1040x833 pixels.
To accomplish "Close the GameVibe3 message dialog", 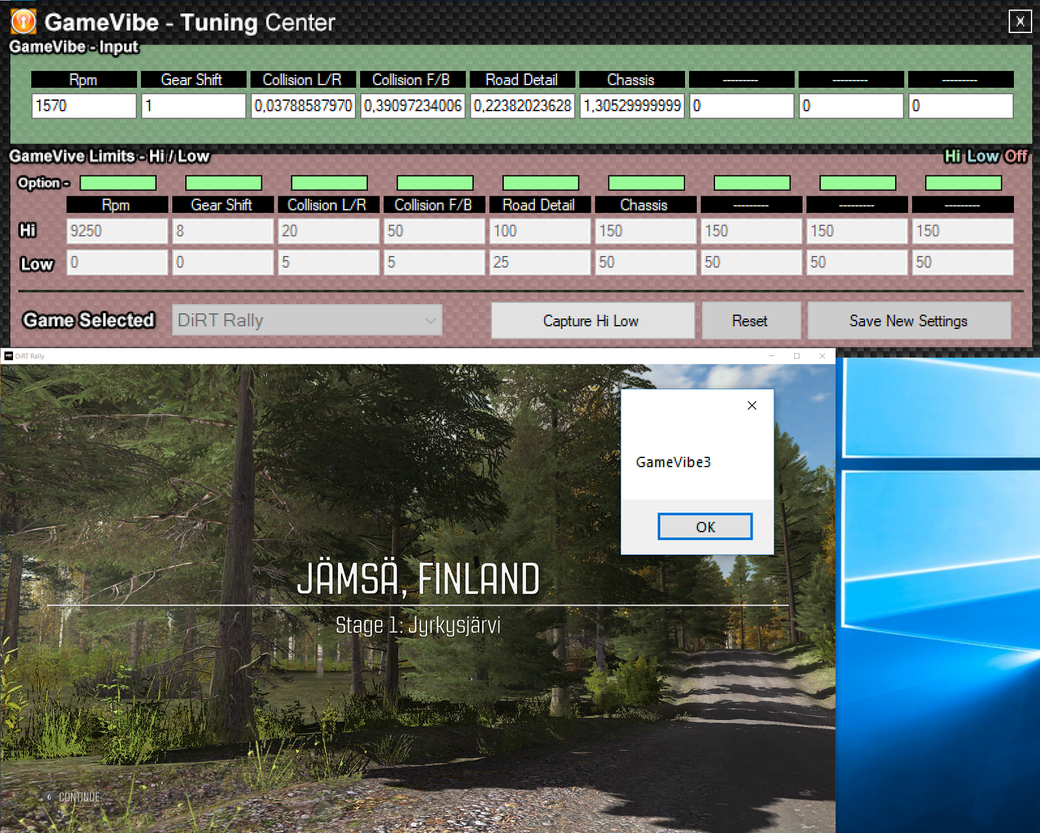I will tap(752, 405).
